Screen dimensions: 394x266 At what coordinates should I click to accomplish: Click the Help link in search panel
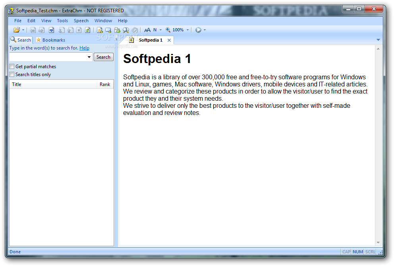point(85,48)
